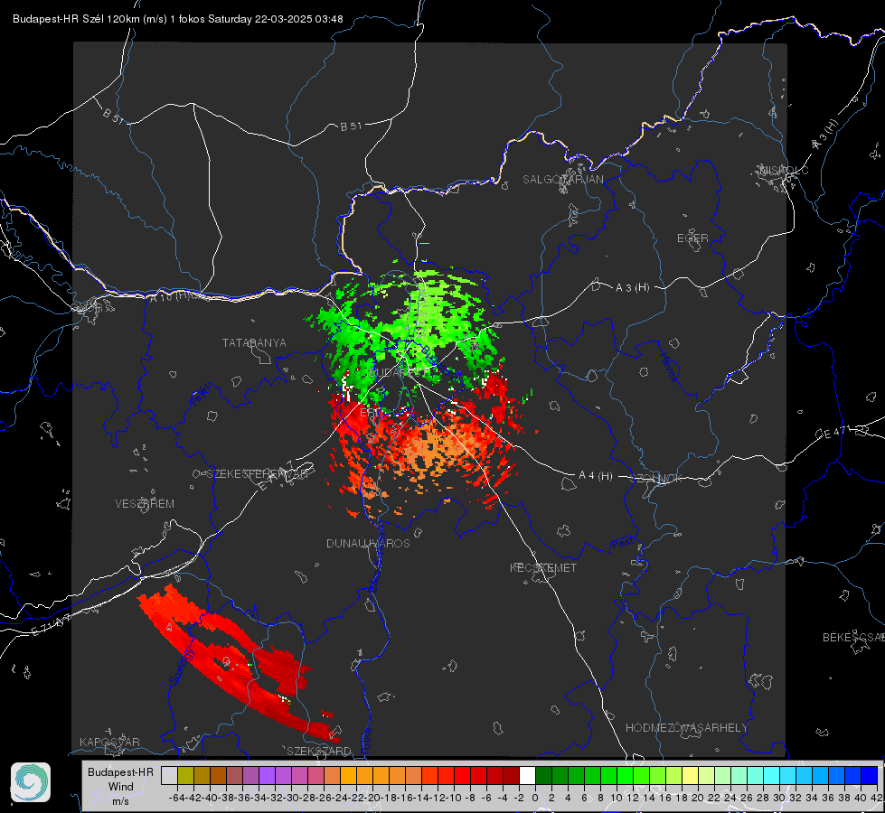Click the radar title and timestamp text

[x=178, y=19]
